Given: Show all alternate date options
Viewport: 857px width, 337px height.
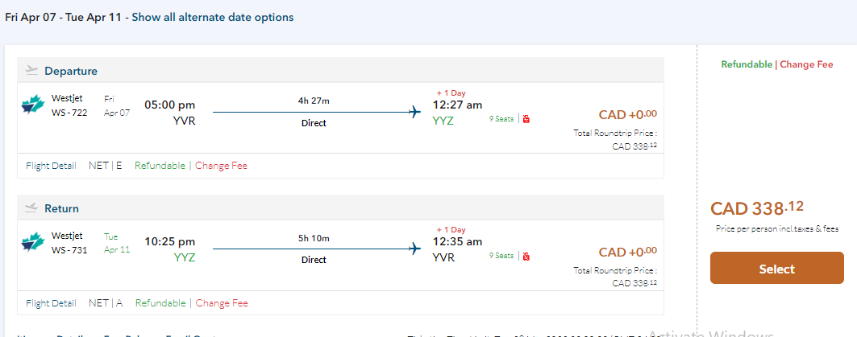Looking at the screenshot, I should click(x=213, y=17).
